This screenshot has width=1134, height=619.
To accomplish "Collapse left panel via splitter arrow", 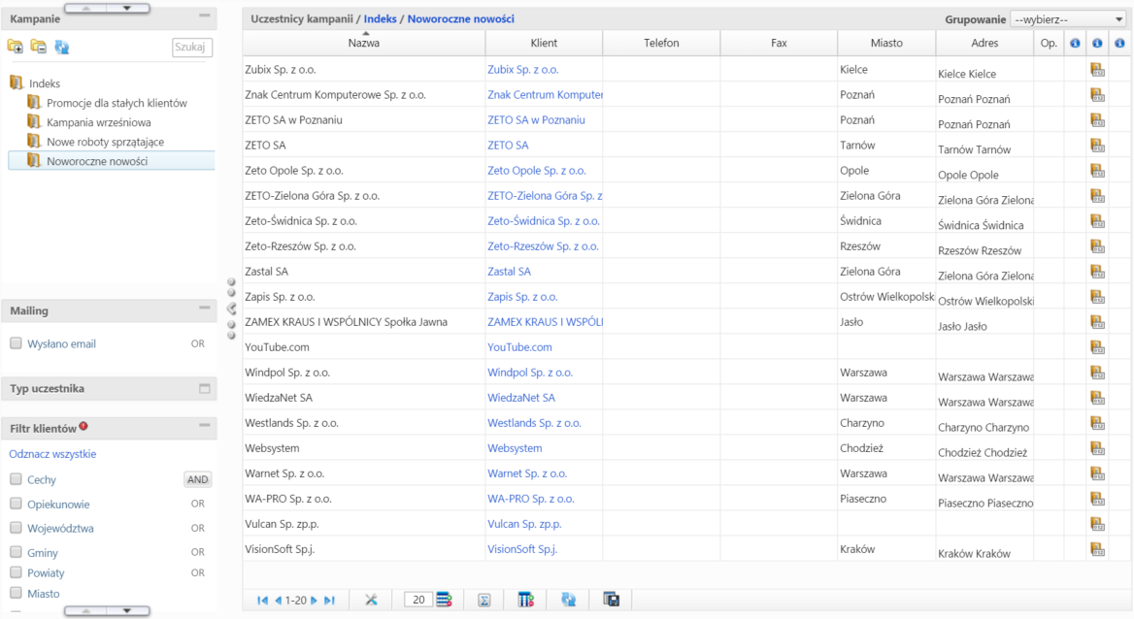I will click(x=231, y=309).
